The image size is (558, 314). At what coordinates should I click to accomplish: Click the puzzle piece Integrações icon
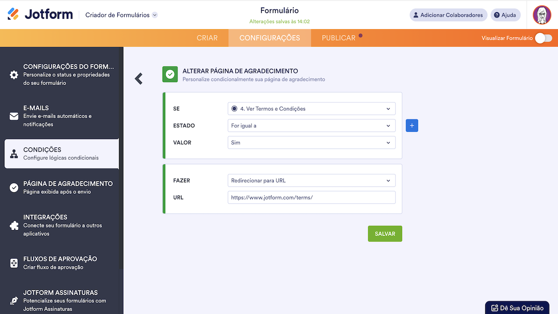tap(14, 225)
